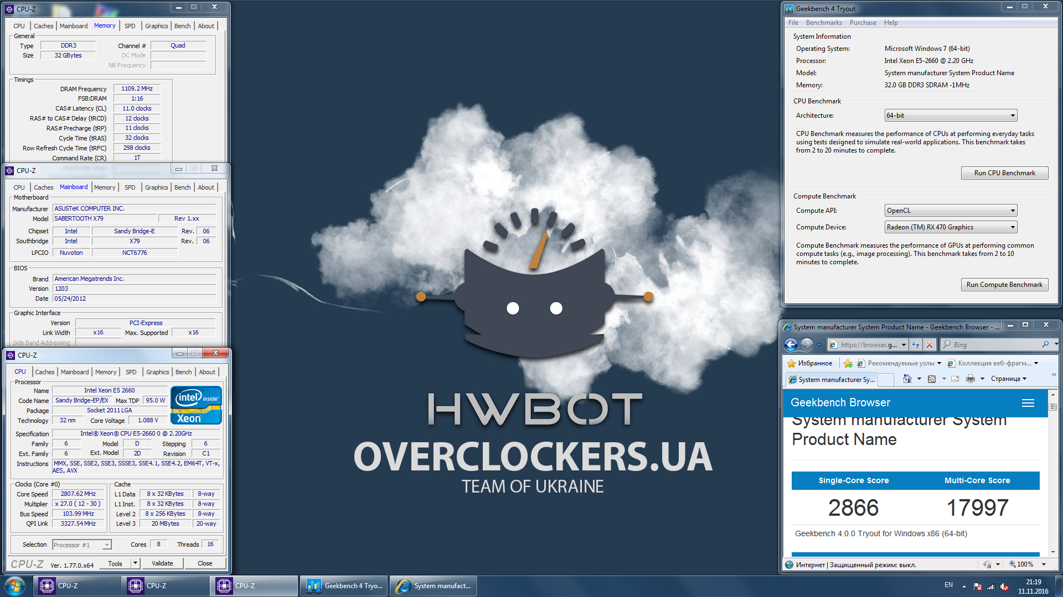1063x597 pixels.
Task: Click the Internet zone globe in the browser status bar
Action: coord(789,564)
